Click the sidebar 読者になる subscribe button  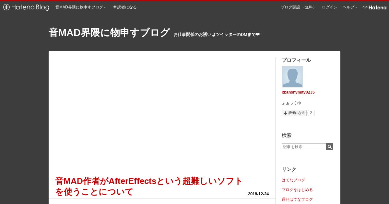pyautogui.click(x=294, y=113)
